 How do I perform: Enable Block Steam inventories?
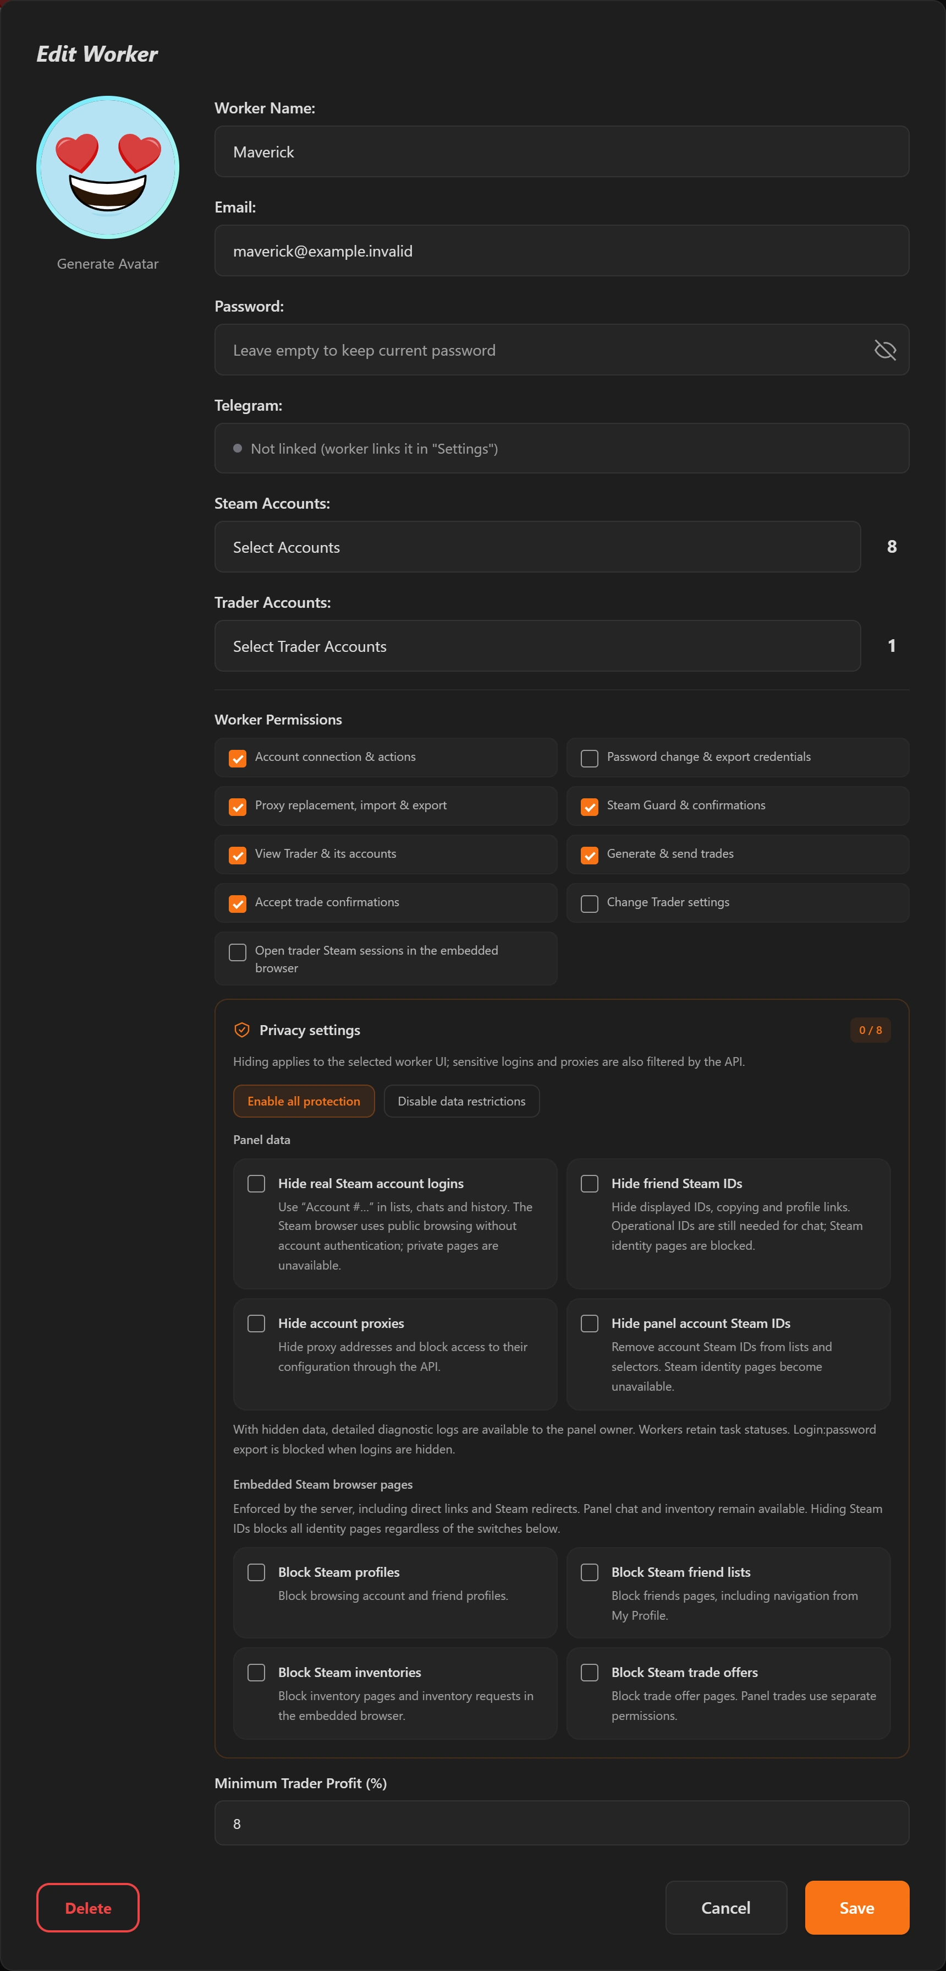click(256, 1673)
